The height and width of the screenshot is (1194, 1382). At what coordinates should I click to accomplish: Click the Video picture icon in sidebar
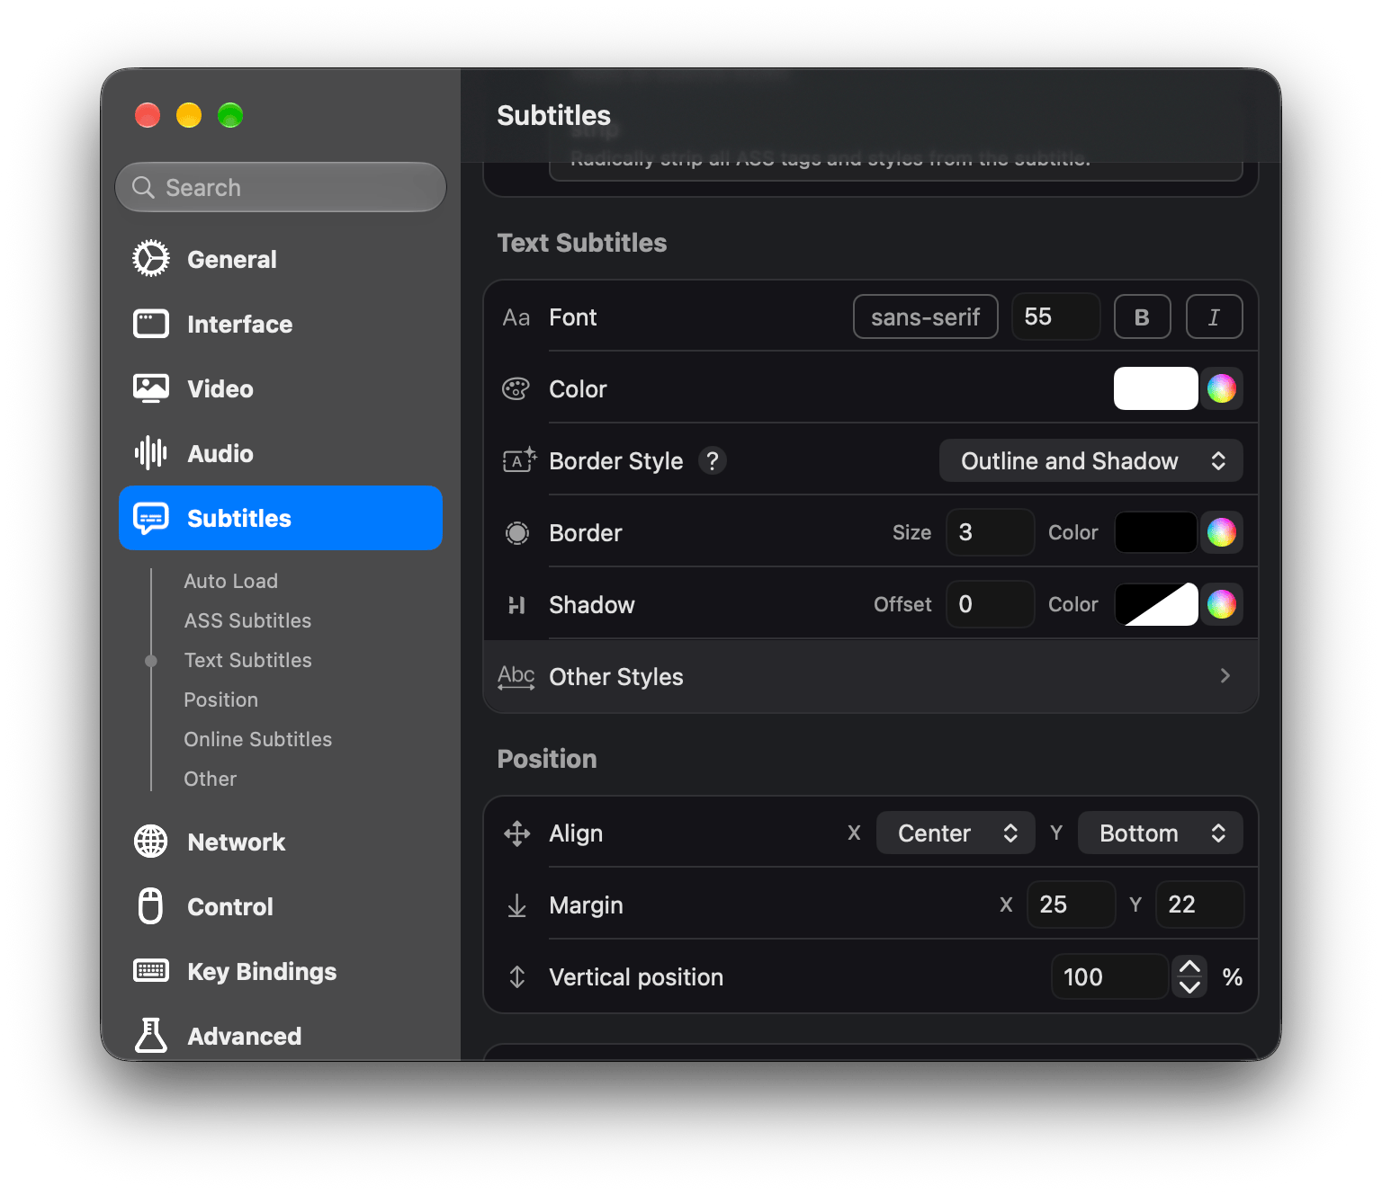(151, 388)
